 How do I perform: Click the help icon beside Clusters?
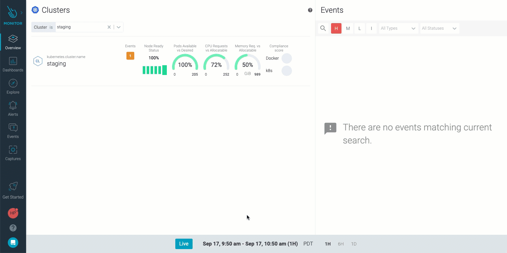(310, 10)
